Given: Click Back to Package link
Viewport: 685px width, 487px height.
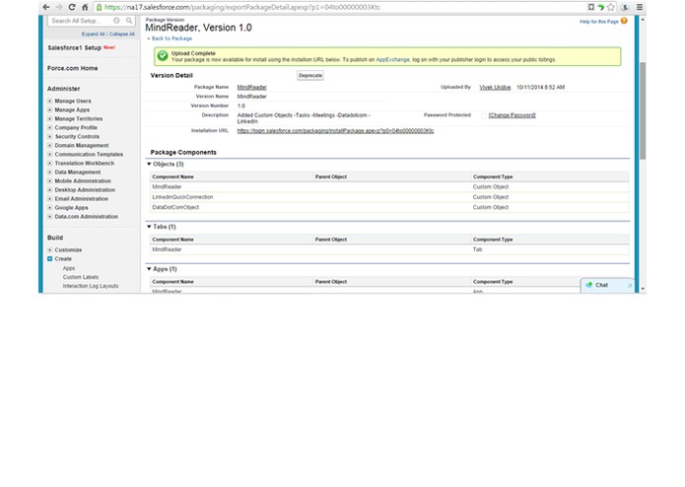Looking at the screenshot, I should pos(171,38).
